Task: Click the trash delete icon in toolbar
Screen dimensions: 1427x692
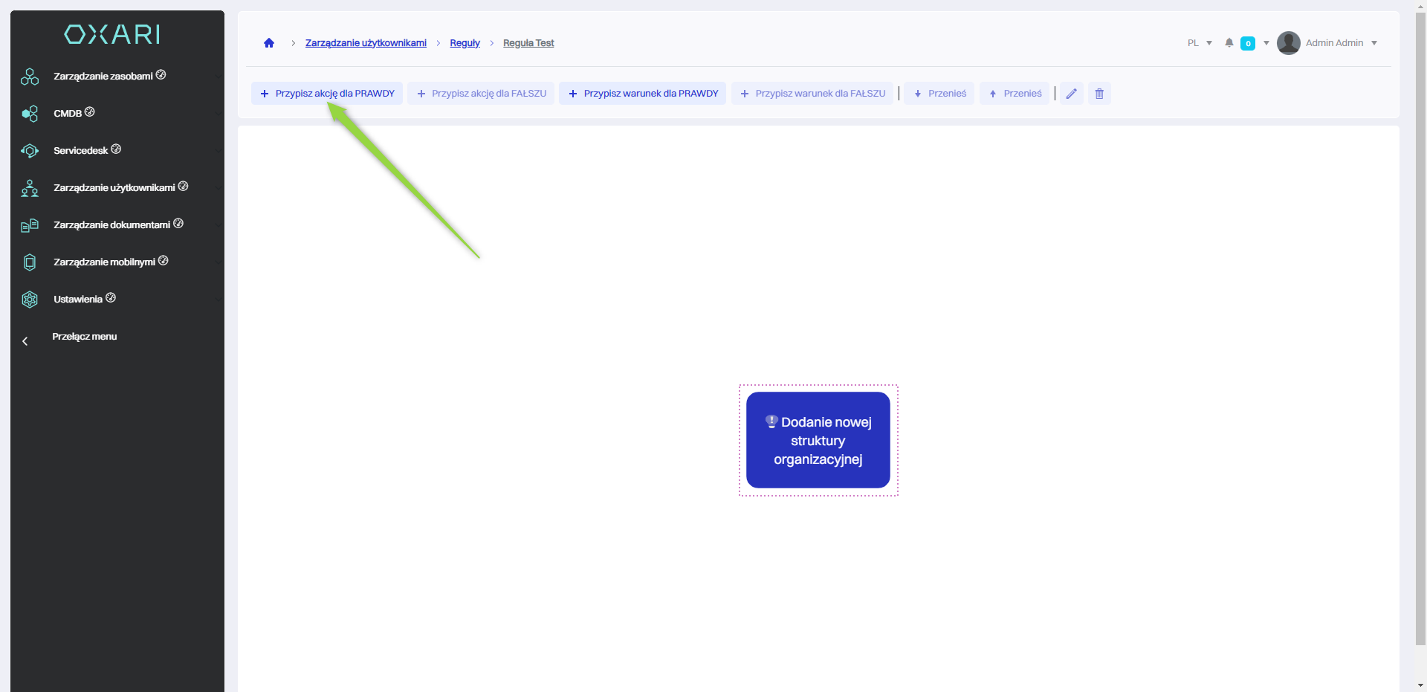Action: 1099,94
